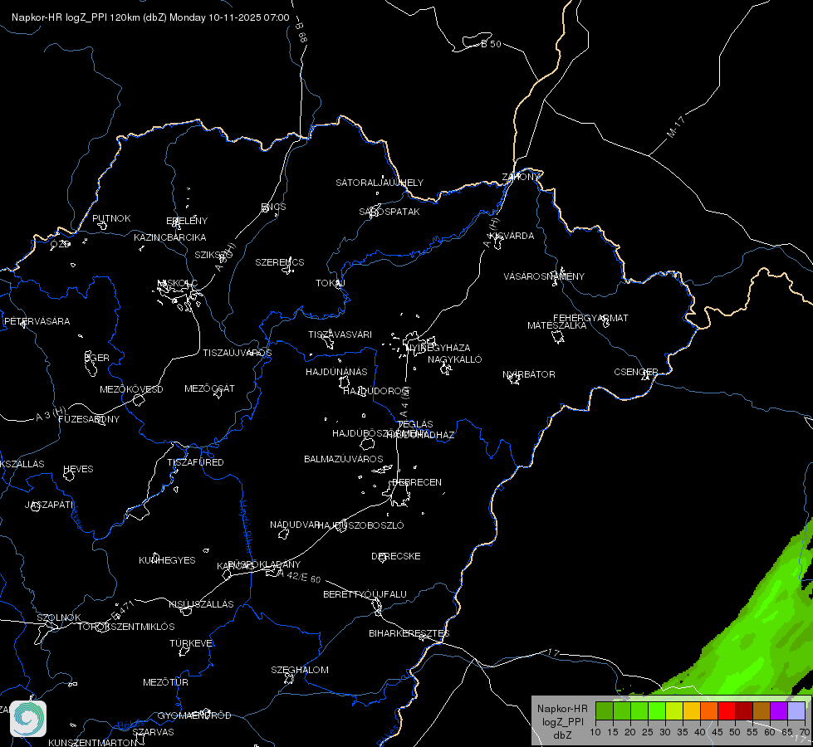The height and width of the screenshot is (747, 813).
Task: Click the TISZAVASVÁRI city label
Action: tap(340, 334)
